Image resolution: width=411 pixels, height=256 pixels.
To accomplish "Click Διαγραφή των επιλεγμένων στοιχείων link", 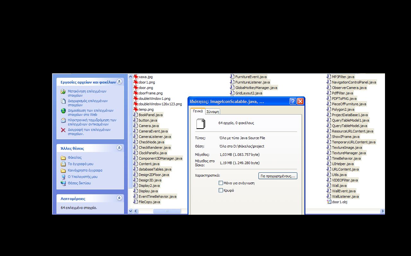I will click(89, 132).
